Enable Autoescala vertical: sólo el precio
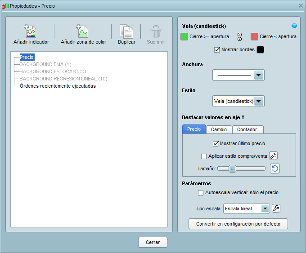The image size is (306, 253). pyautogui.click(x=201, y=193)
